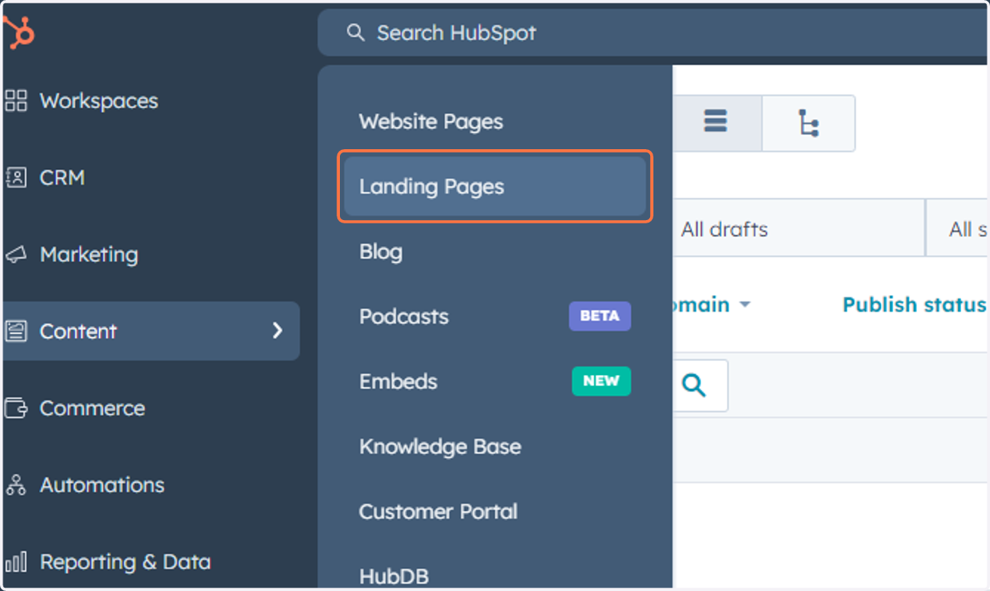Image resolution: width=990 pixels, height=591 pixels.
Task: Open Podcasts in the Content submenu
Action: pos(404,317)
